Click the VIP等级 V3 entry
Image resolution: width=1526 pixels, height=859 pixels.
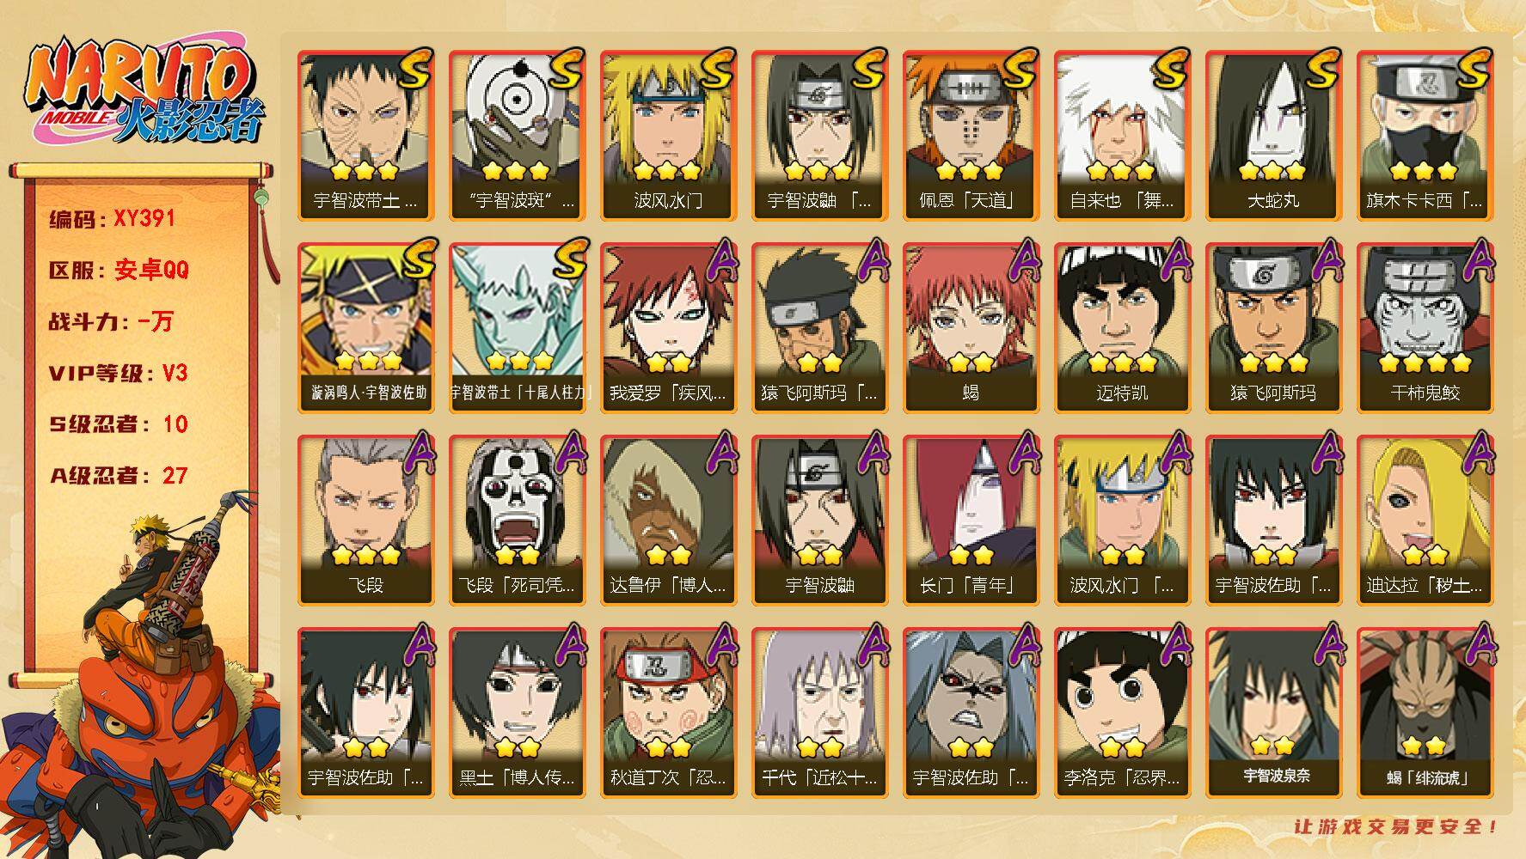tap(118, 374)
